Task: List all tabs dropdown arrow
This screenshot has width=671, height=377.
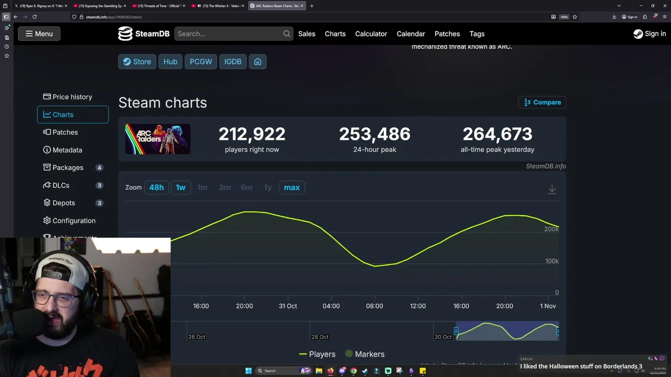Action: tap(619, 6)
